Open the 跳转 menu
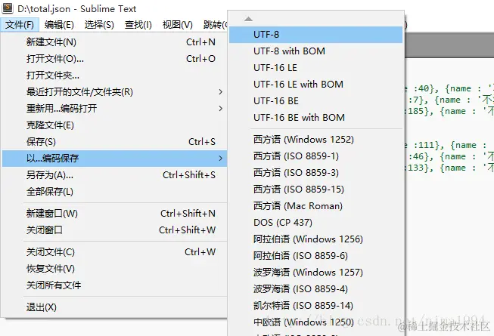This screenshot has height=336, width=494. 214,24
